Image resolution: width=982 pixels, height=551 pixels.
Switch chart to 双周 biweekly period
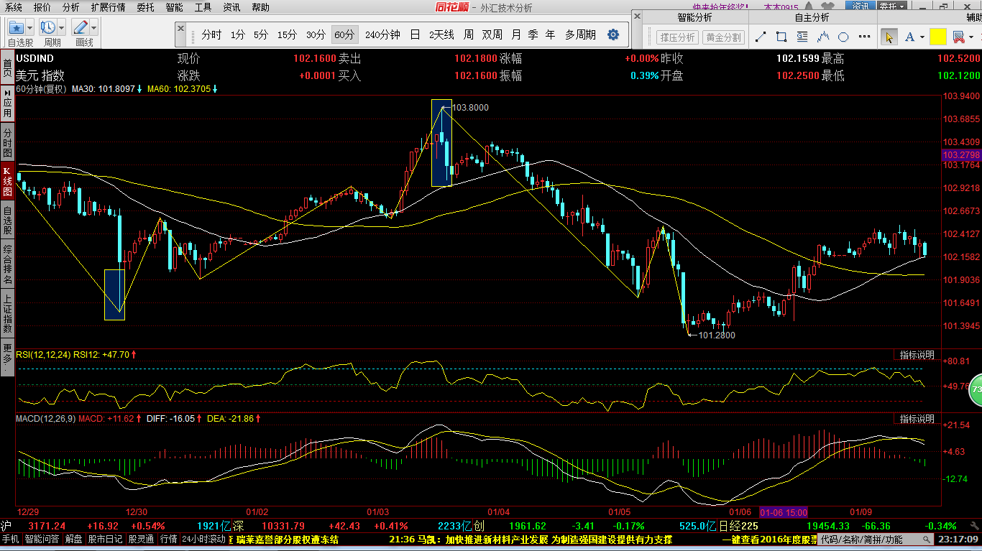click(492, 34)
